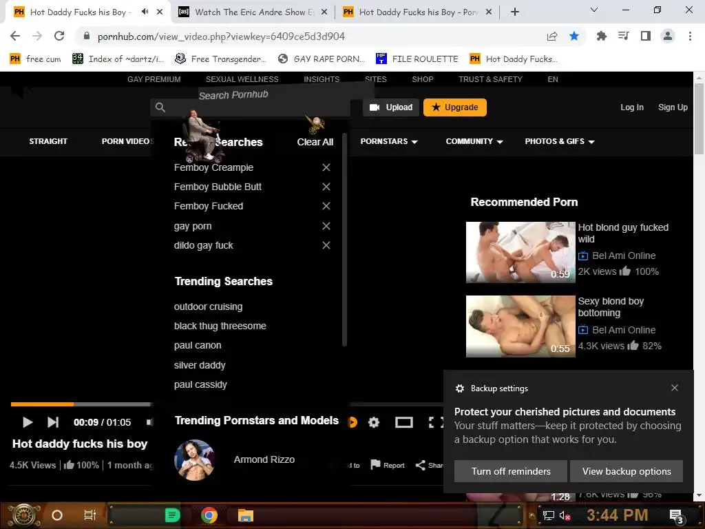The image size is (705, 529).
Task: Click the Report flag under video
Action: [388, 465]
